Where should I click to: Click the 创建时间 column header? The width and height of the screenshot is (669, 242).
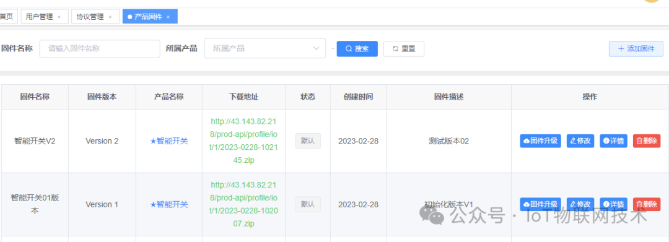(359, 97)
